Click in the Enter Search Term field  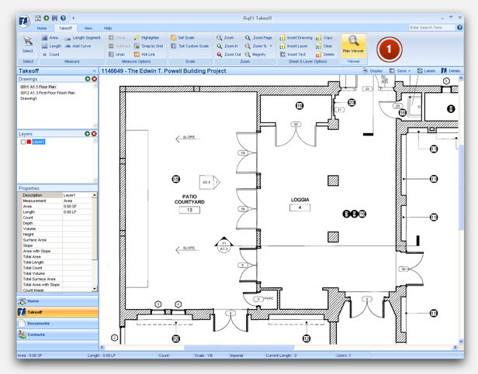point(431,27)
